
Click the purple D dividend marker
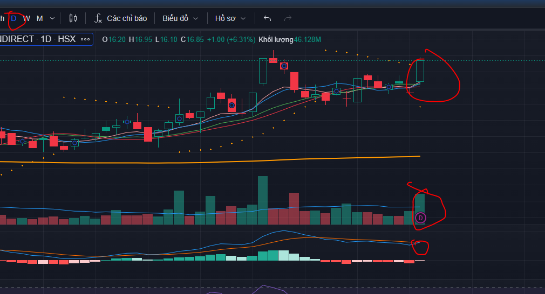click(x=420, y=218)
